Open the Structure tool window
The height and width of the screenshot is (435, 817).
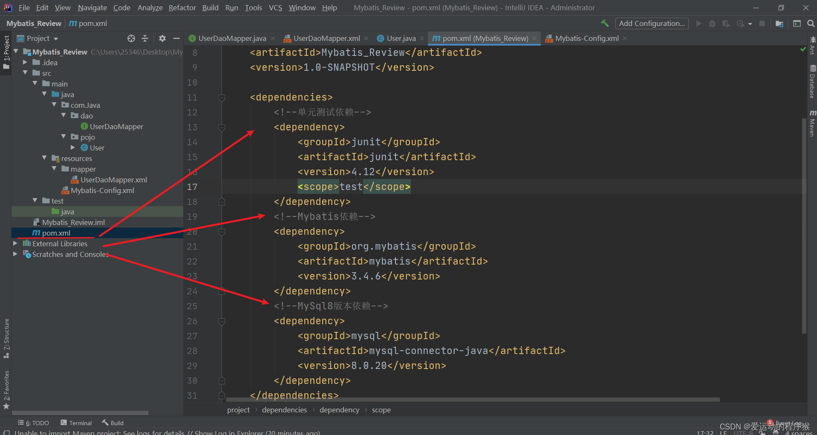coord(6,338)
